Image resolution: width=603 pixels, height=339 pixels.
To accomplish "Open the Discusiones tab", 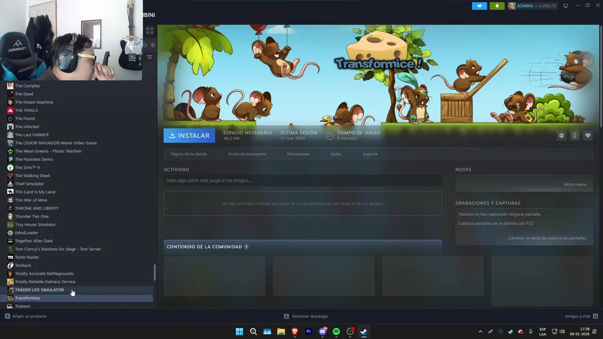I will [298, 154].
